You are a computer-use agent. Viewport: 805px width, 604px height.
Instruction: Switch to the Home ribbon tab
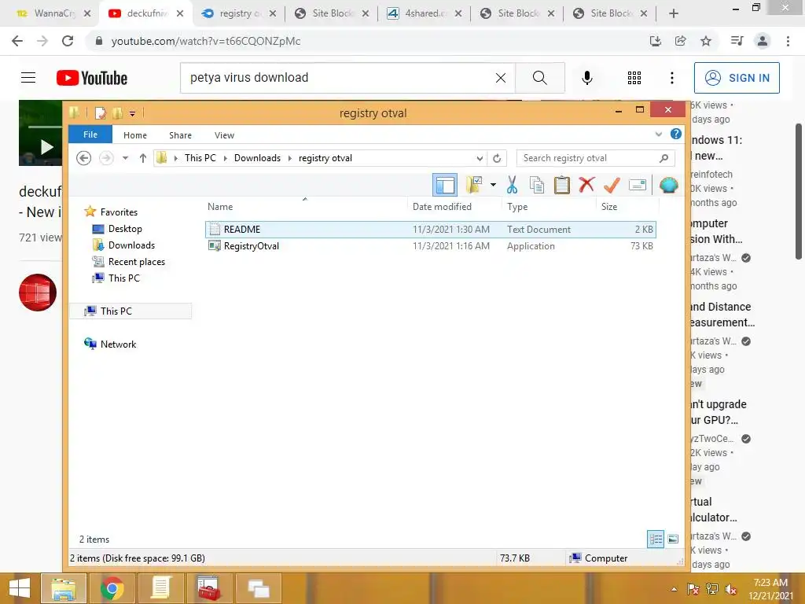tap(135, 135)
